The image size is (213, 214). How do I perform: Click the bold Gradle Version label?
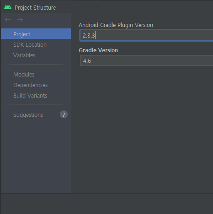(98, 50)
